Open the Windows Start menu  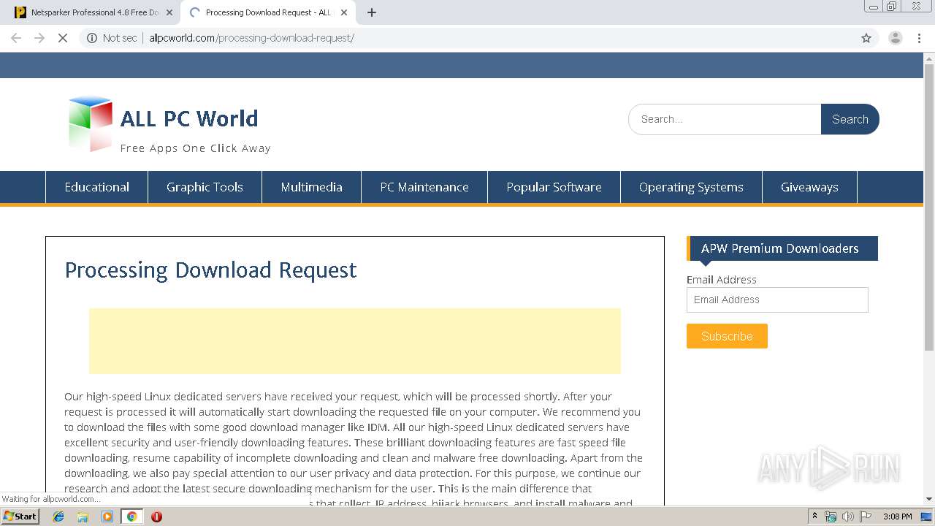(x=20, y=517)
